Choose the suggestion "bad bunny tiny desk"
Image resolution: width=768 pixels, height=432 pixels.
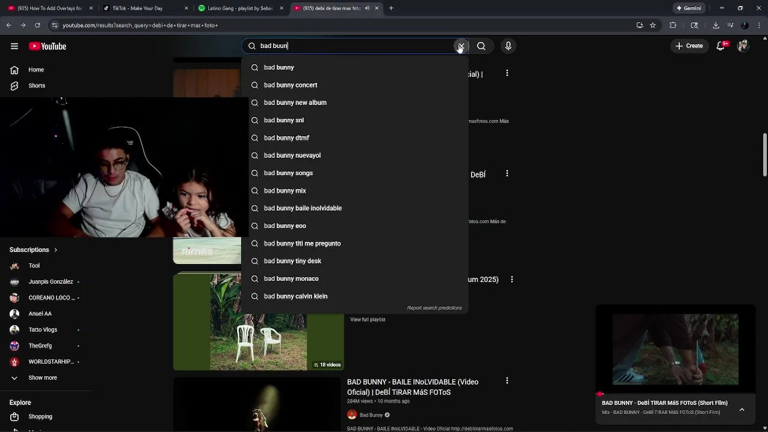[354, 261]
